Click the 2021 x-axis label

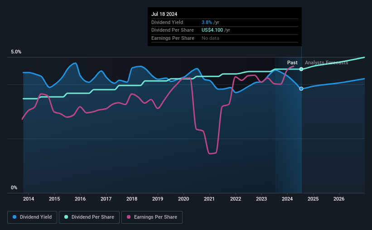pyautogui.click(x=209, y=199)
